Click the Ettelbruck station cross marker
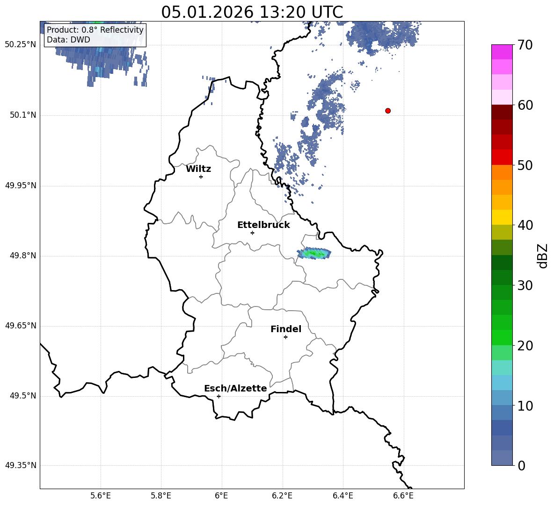Image resolution: width=554 pixels, height=505 pixels. [x=252, y=233]
